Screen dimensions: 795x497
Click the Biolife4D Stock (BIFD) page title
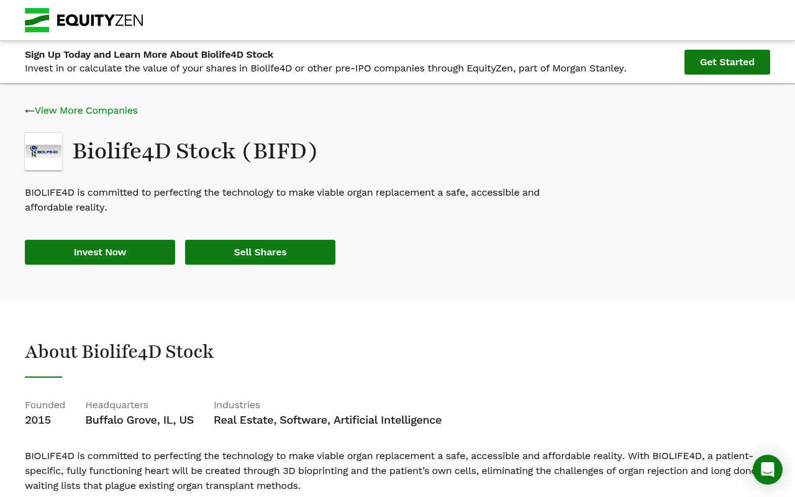(x=195, y=151)
